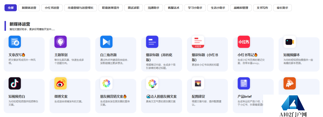Screen dimensions: 323x117
Task: Select the 客服话术 tab
Action: pos(174,8)
